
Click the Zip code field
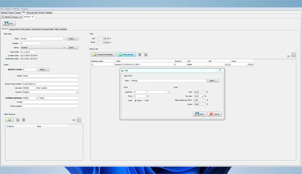click(x=29, y=88)
